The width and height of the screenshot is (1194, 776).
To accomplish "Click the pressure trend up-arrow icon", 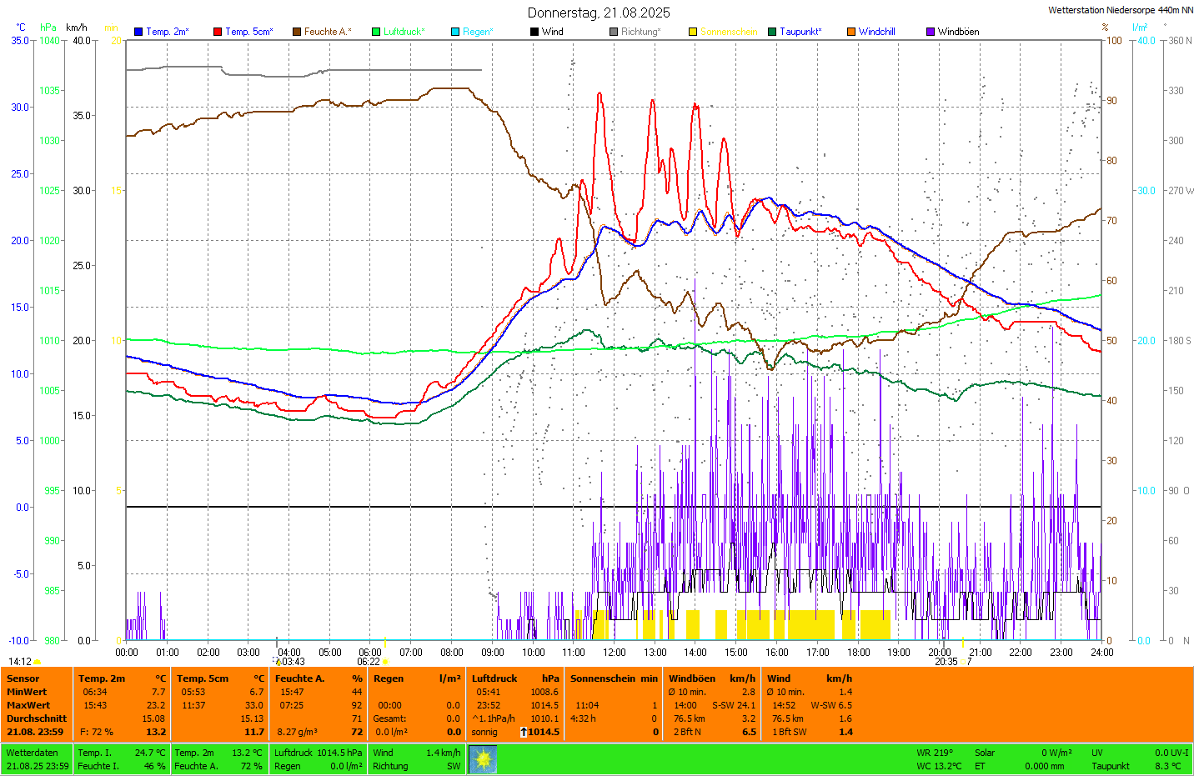I will tap(524, 732).
